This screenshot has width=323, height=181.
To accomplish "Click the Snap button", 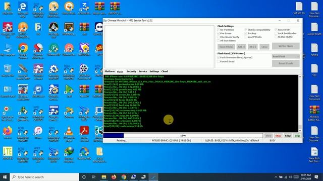I will pyautogui.click(x=288, y=136).
